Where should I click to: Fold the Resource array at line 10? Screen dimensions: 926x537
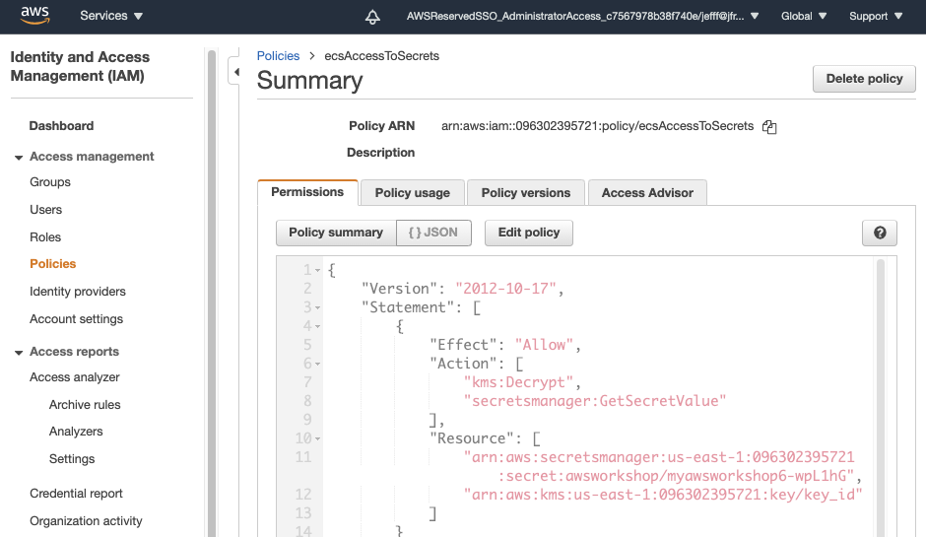318,438
